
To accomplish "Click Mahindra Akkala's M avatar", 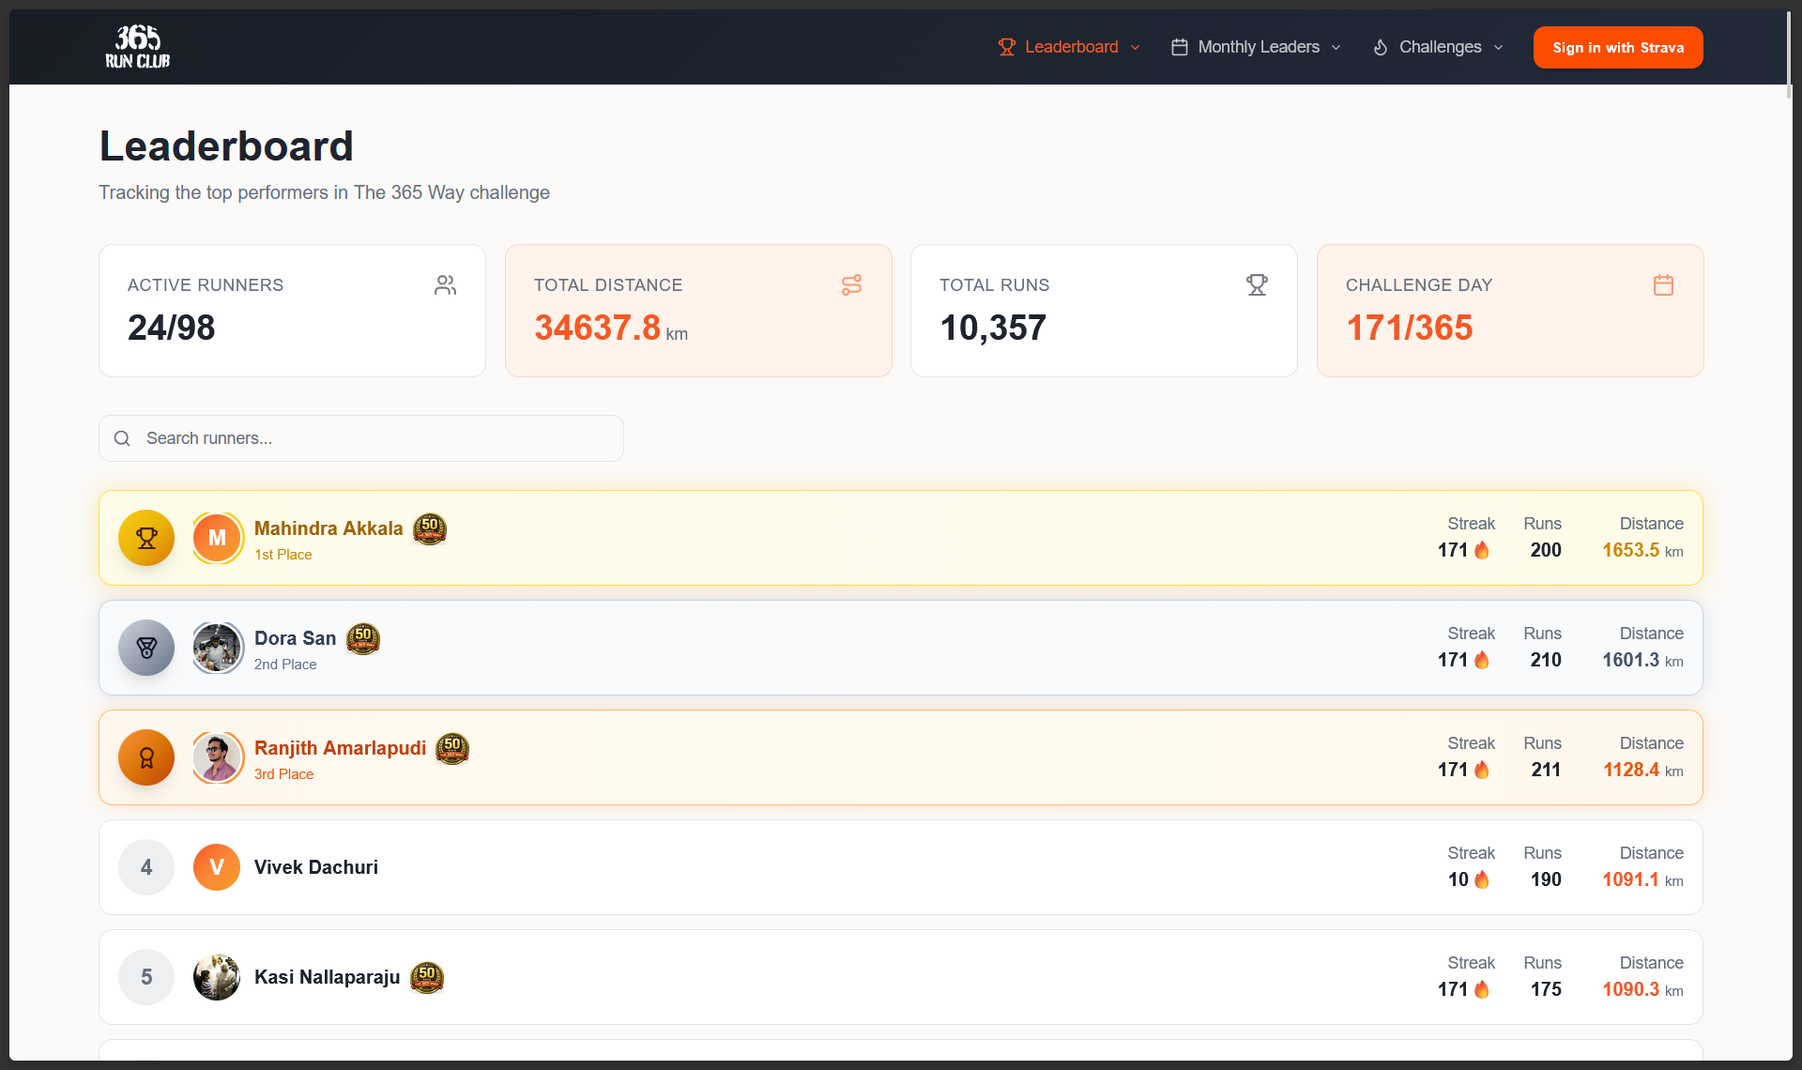I will tap(217, 538).
